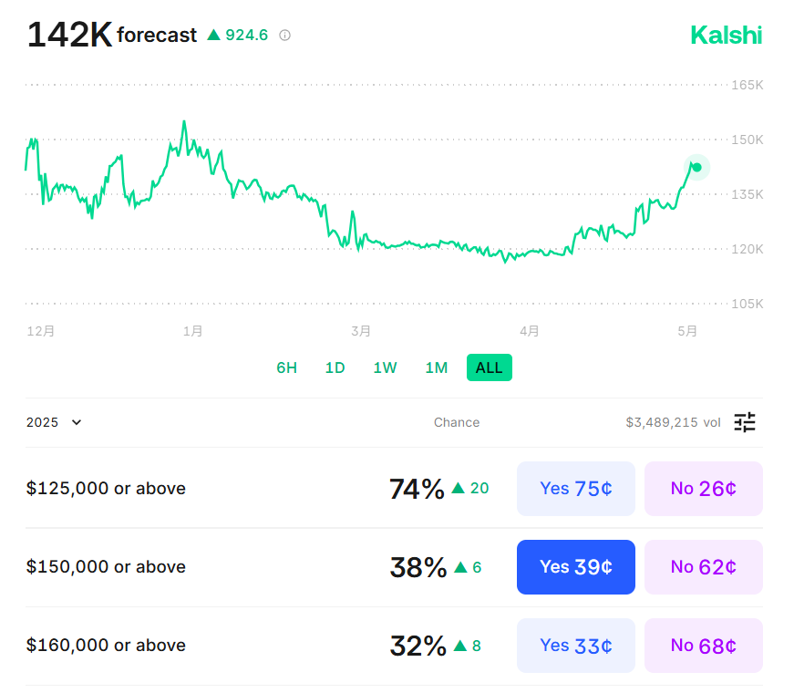Switch chart to 1M range

pyautogui.click(x=436, y=367)
